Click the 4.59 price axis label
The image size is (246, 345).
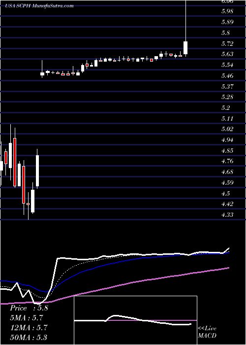(227, 183)
